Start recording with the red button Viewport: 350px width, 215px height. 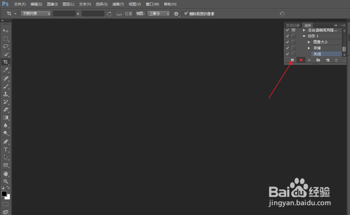point(301,60)
